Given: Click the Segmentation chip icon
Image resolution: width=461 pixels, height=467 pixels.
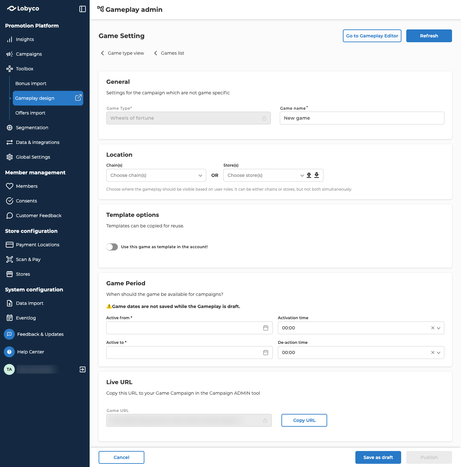Looking at the screenshot, I should pos(10,128).
